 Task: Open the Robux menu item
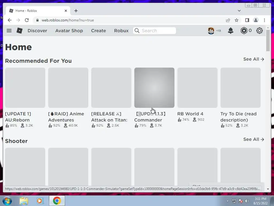click(x=121, y=31)
